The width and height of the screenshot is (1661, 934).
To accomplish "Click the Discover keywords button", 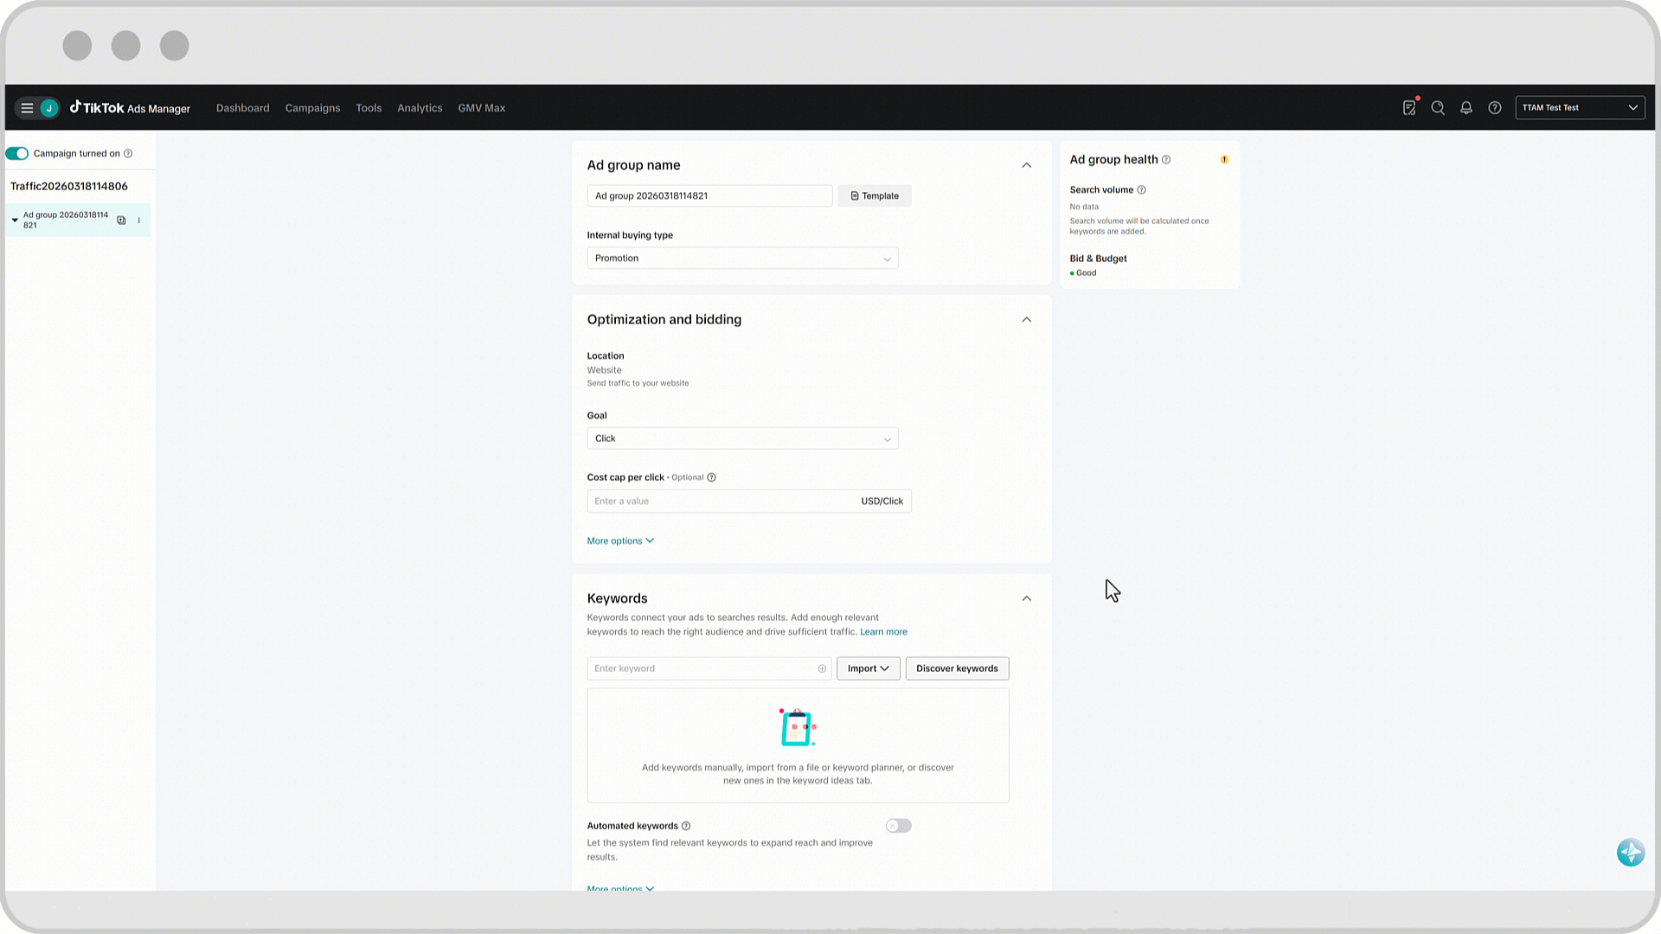I will [957, 668].
